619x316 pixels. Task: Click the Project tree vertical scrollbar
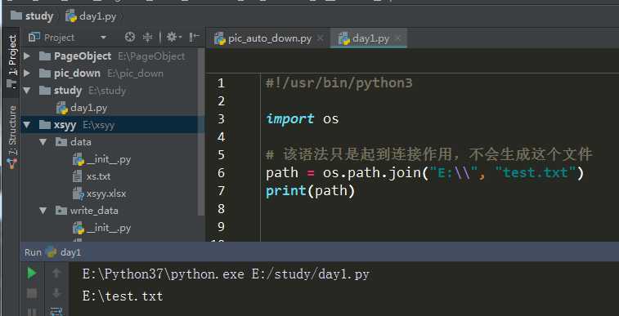(x=201, y=132)
